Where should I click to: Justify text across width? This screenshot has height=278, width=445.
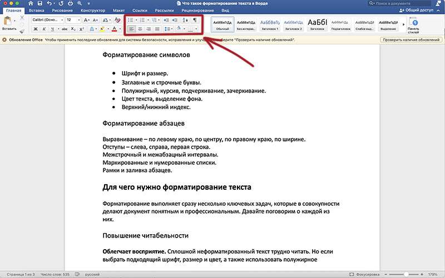click(x=157, y=29)
